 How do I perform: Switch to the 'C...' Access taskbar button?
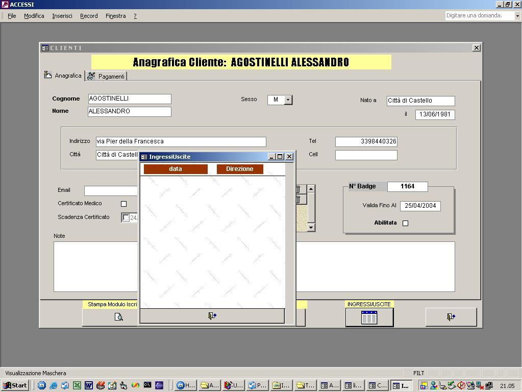[x=378, y=385]
